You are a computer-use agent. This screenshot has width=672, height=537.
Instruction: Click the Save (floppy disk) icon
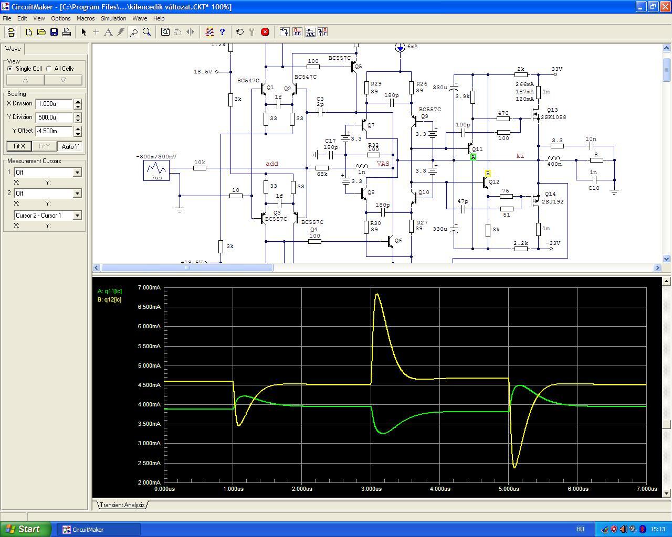[x=54, y=32]
